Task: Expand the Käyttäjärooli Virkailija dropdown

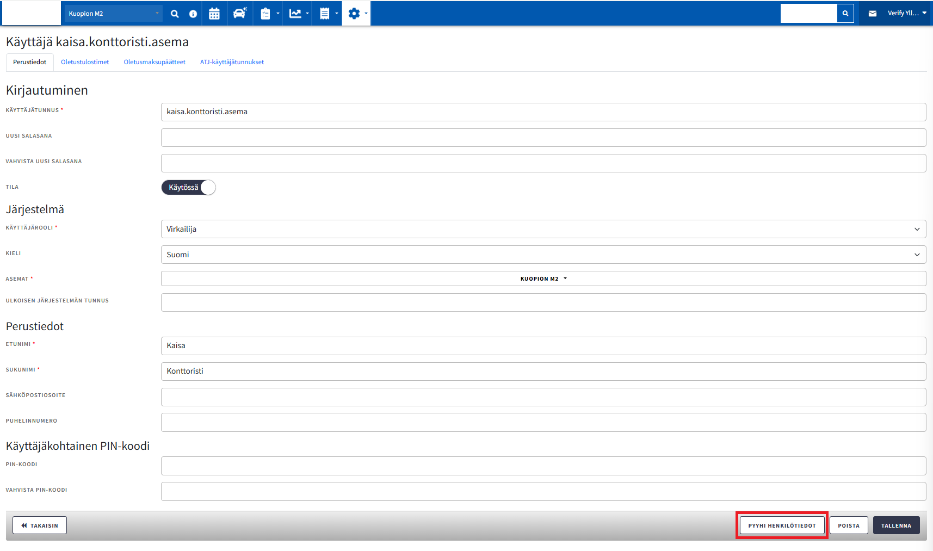Action: [x=543, y=229]
